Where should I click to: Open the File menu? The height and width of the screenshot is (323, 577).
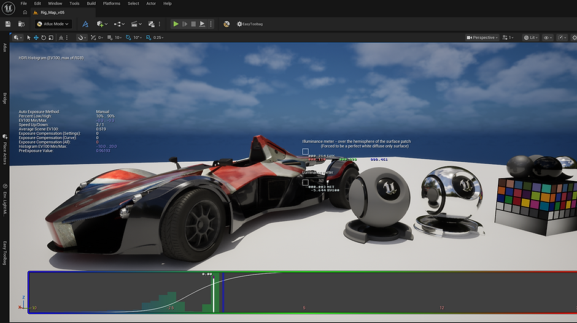tap(23, 3)
